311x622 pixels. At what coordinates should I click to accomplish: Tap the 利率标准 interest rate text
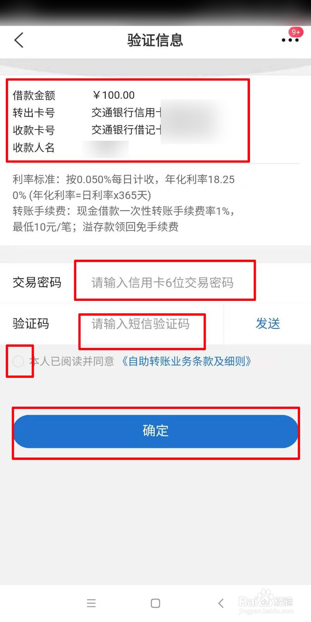point(124,187)
